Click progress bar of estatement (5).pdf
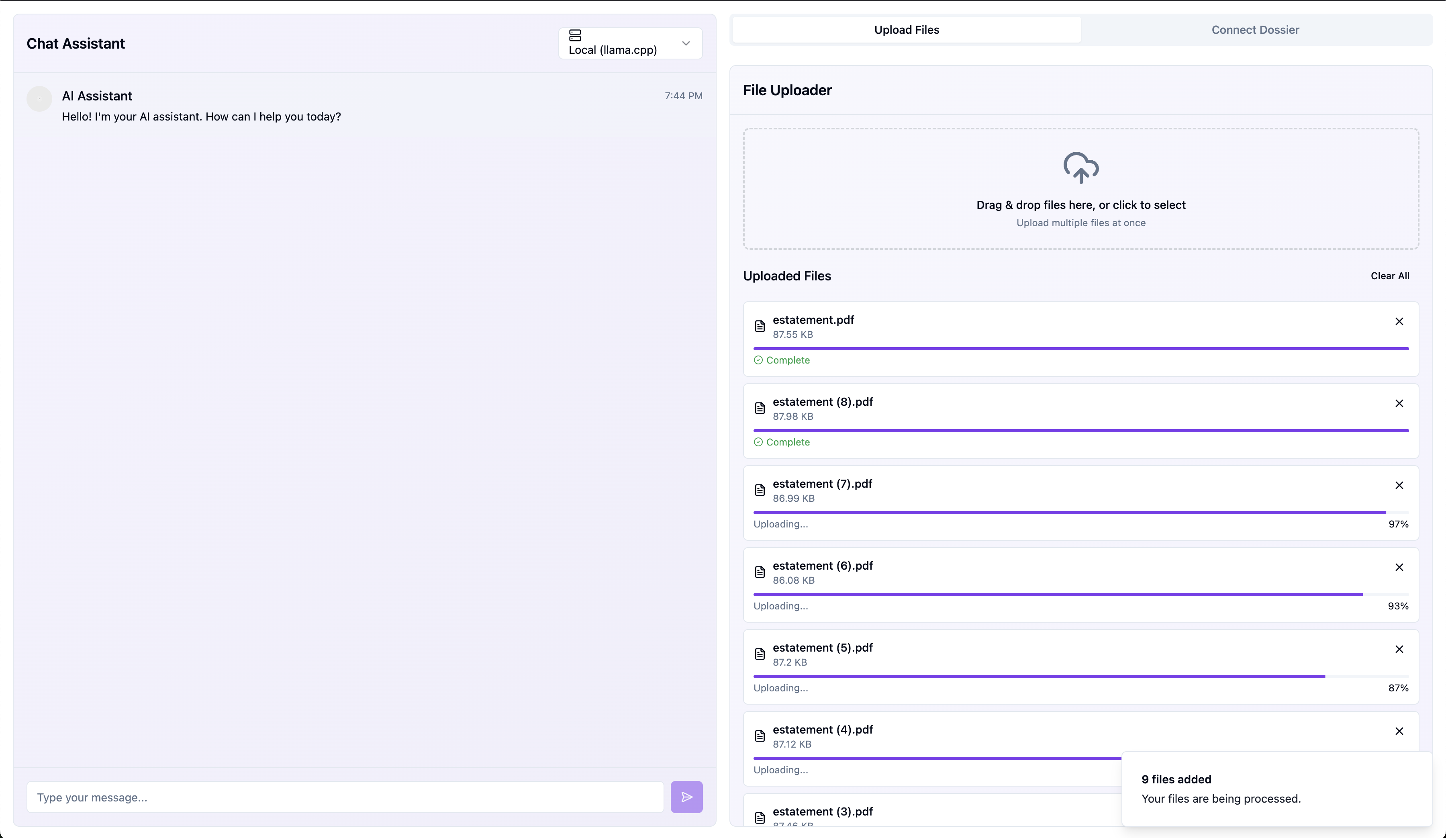This screenshot has width=1446, height=838. pyautogui.click(x=1081, y=677)
